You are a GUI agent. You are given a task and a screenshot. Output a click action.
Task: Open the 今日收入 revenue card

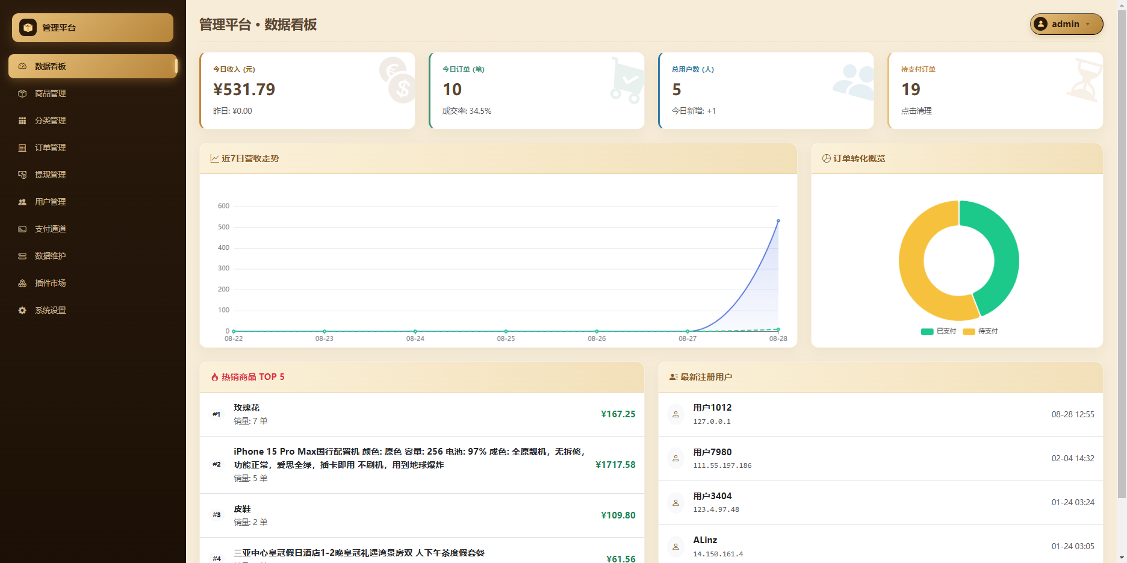(307, 90)
